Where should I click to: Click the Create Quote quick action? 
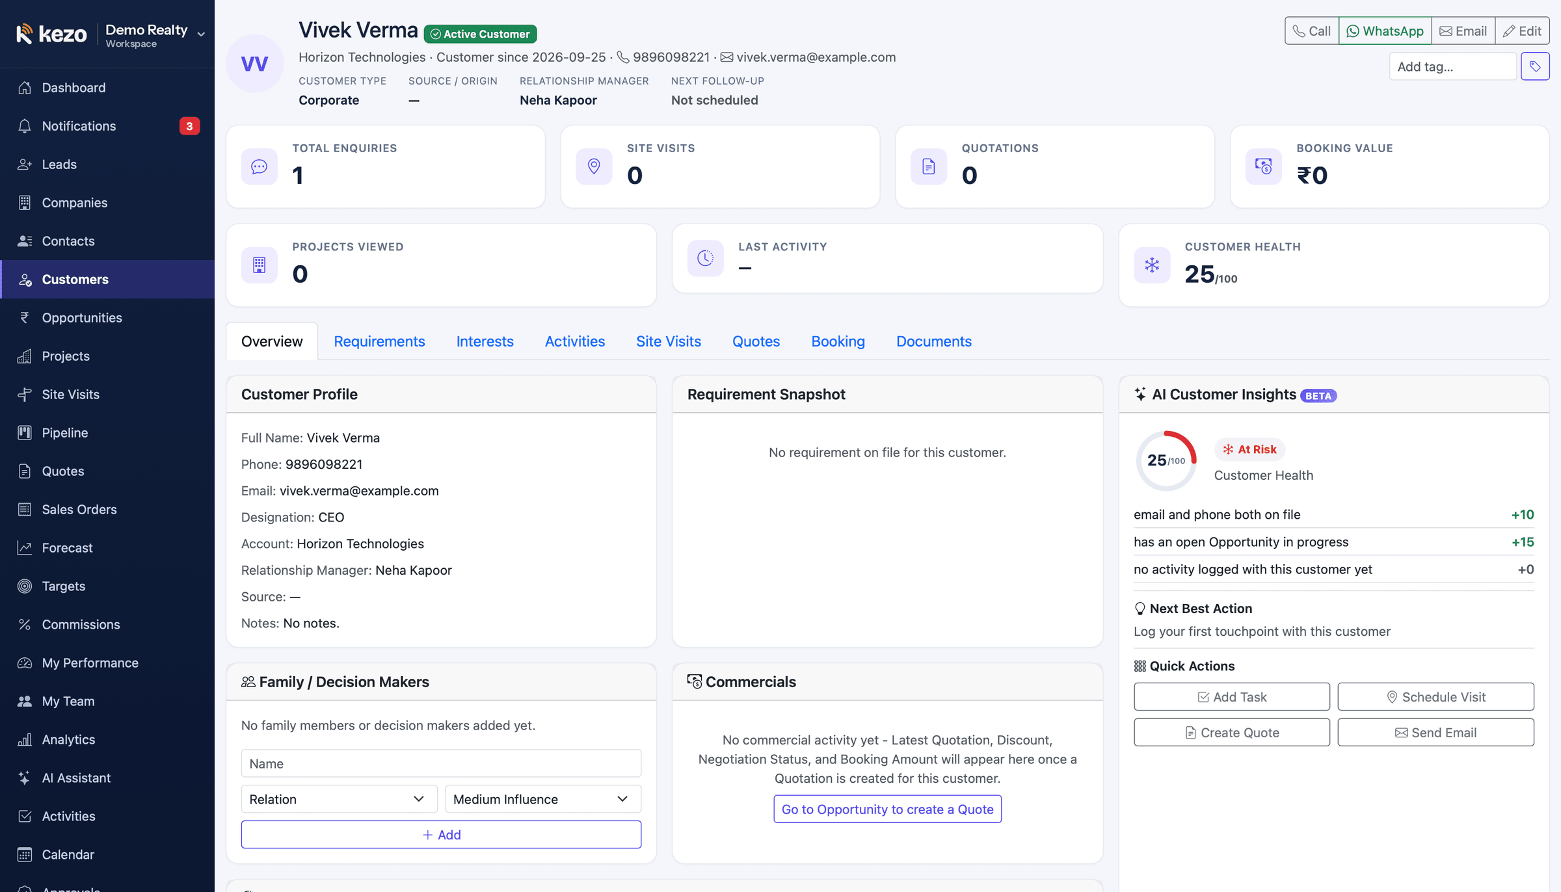tap(1232, 733)
